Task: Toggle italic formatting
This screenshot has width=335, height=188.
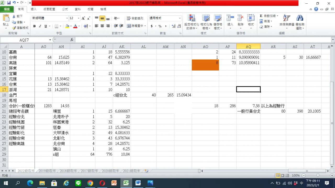Action: click(40, 26)
